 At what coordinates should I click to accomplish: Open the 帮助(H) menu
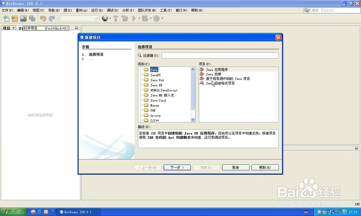coord(197,10)
